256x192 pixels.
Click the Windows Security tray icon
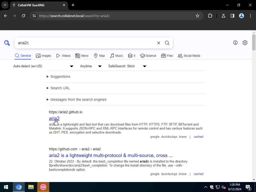[x=212, y=187]
